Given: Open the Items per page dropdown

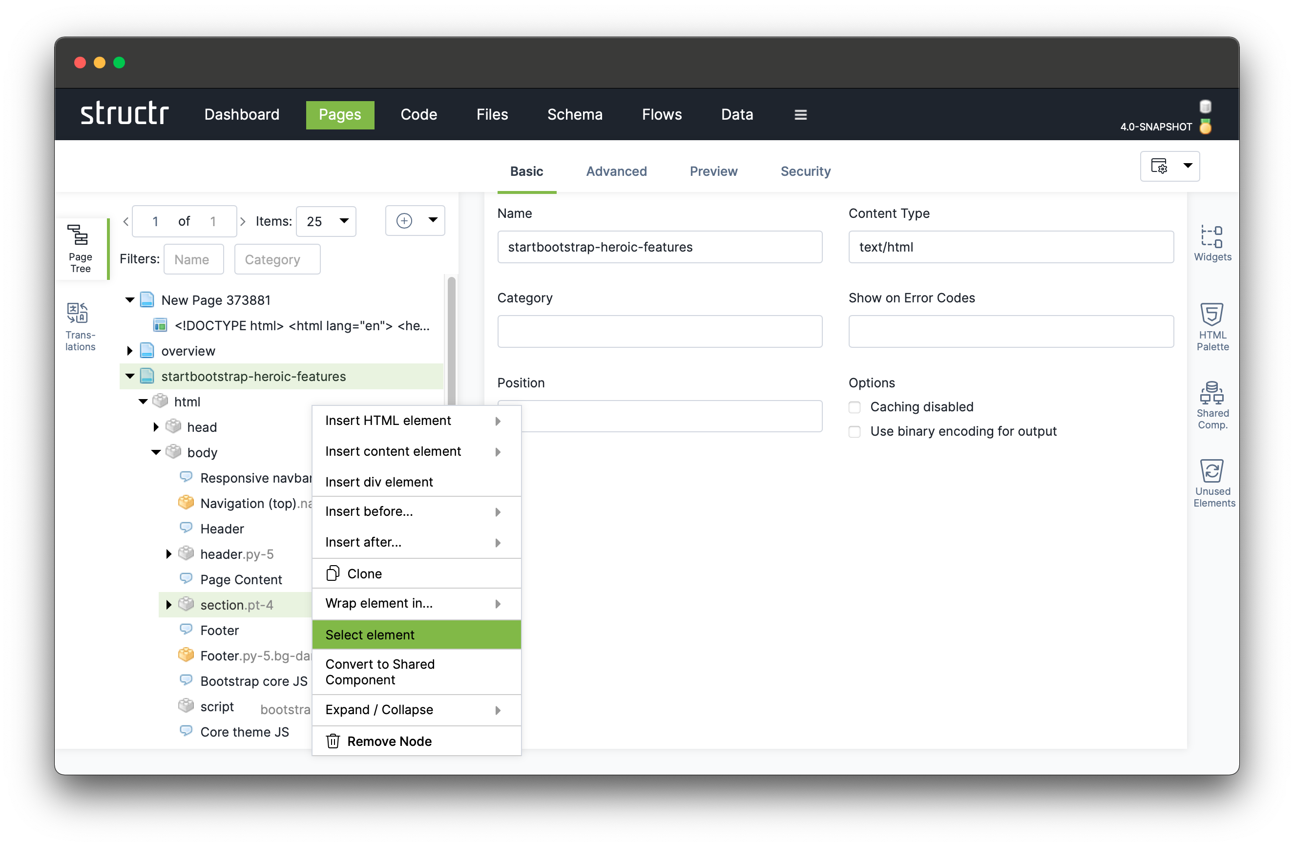Looking at the screenshot, I should point(326,221).
